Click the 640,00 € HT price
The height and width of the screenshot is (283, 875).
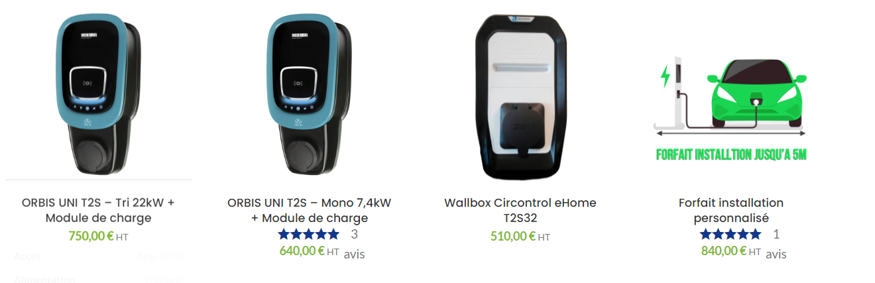click(309, 251)
